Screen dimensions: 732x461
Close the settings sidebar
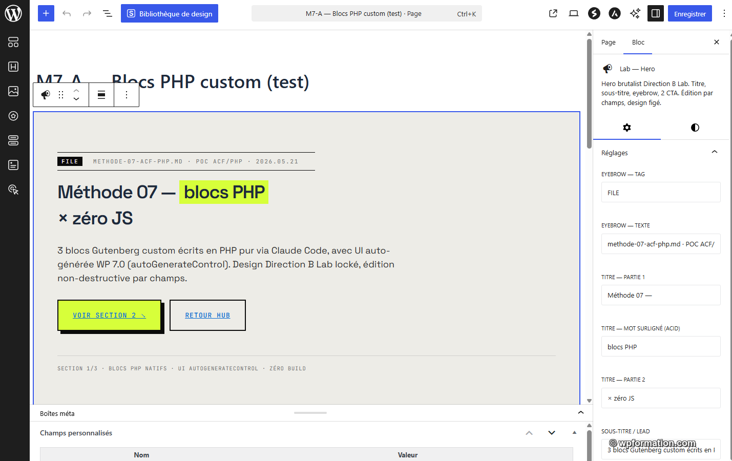click(x=717, y=42)
